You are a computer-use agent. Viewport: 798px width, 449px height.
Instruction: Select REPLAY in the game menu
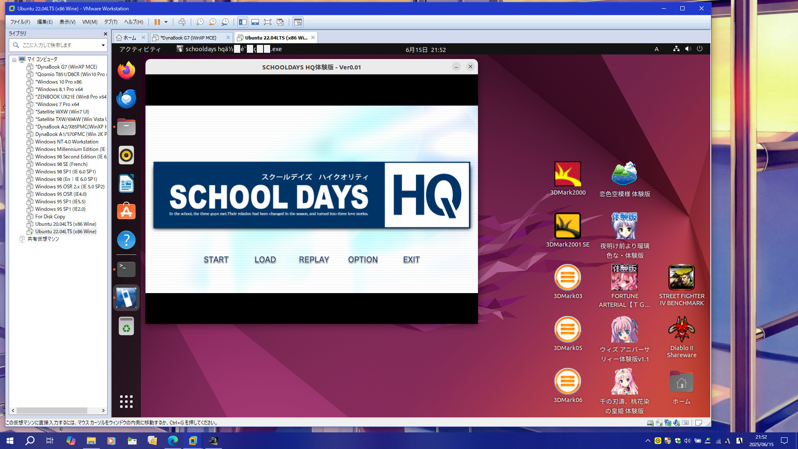point(314,260)
